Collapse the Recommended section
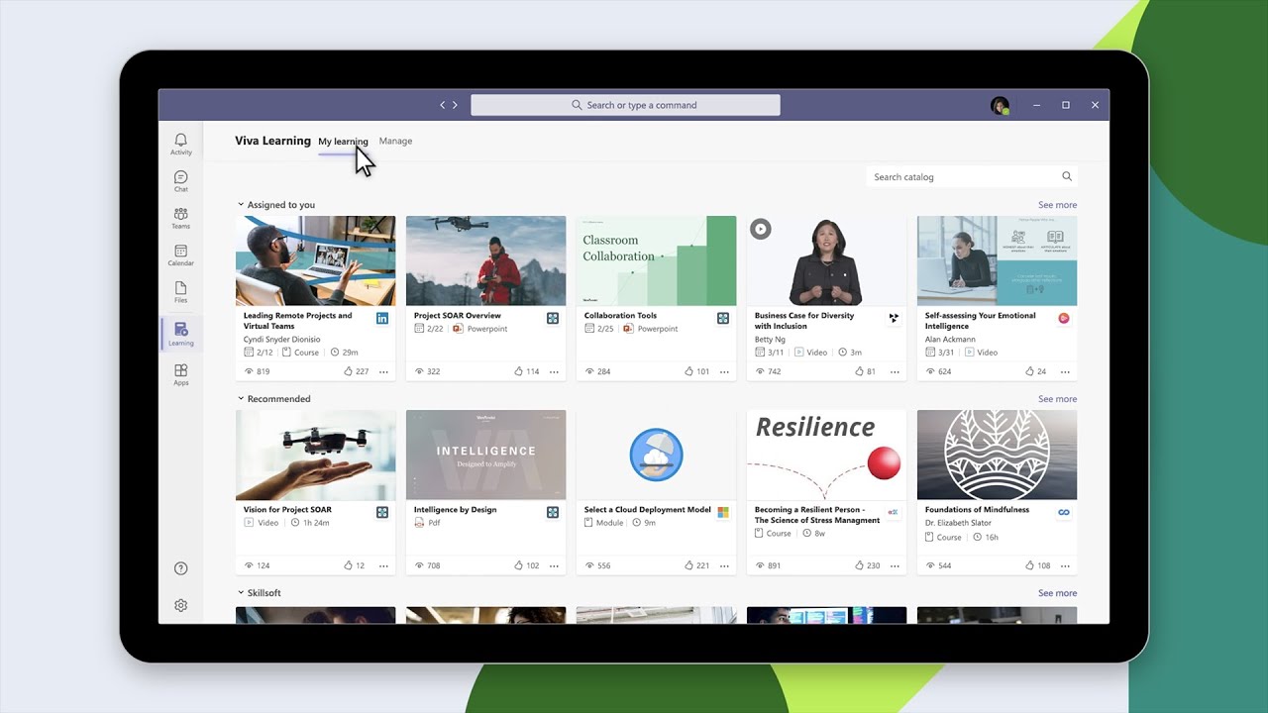This screenshot has width=1268, height=713. click(239, 398)
